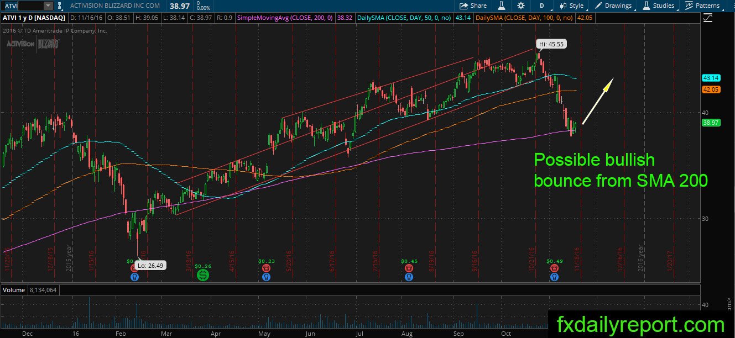The width and height of the screenshot is (735, 338).
Task: Click the Sep label on time axis
Action: 458,334
